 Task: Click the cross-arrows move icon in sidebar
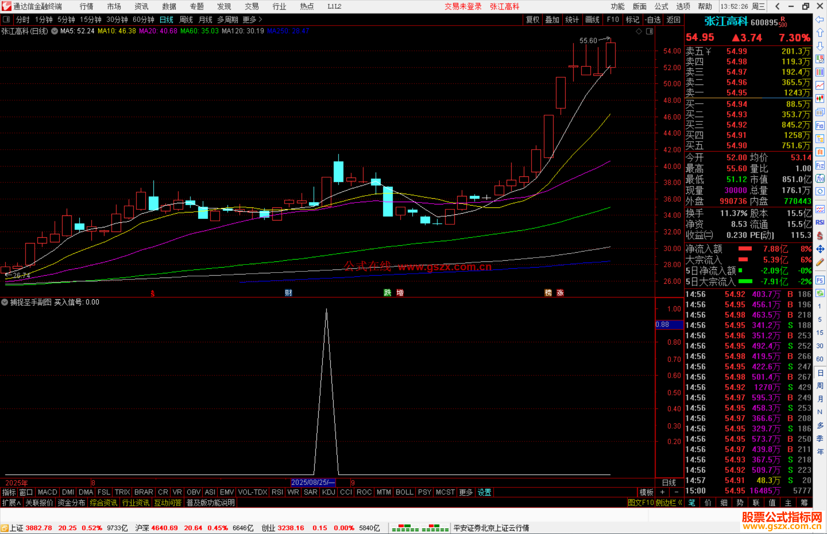[820, 249]
